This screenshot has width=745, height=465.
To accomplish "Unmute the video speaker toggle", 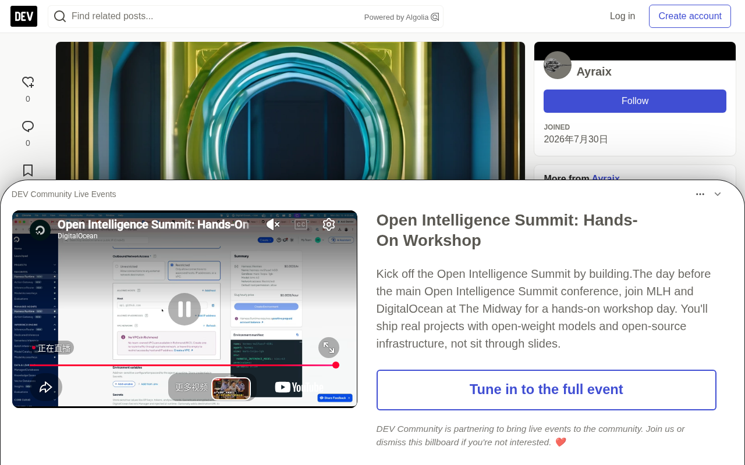I will point(273,224).
